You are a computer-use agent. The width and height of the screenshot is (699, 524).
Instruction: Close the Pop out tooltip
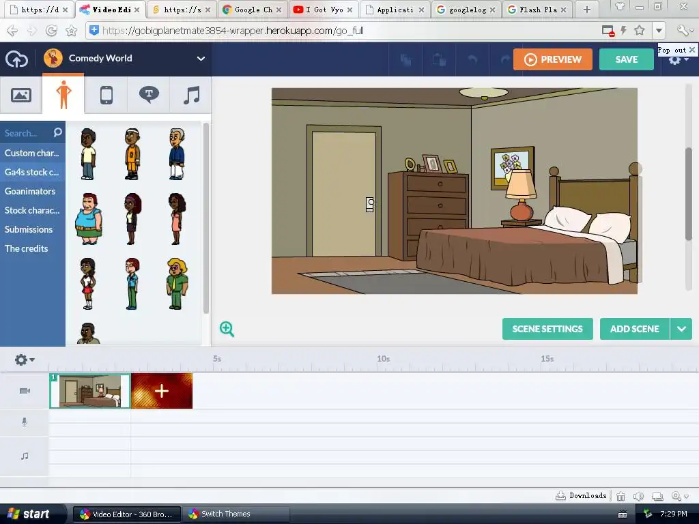[x=692, y=49]
